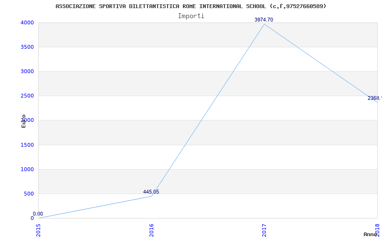Click the 2015 x-axis label
Viewport: 382px width, 239px height.
[39, 230]
